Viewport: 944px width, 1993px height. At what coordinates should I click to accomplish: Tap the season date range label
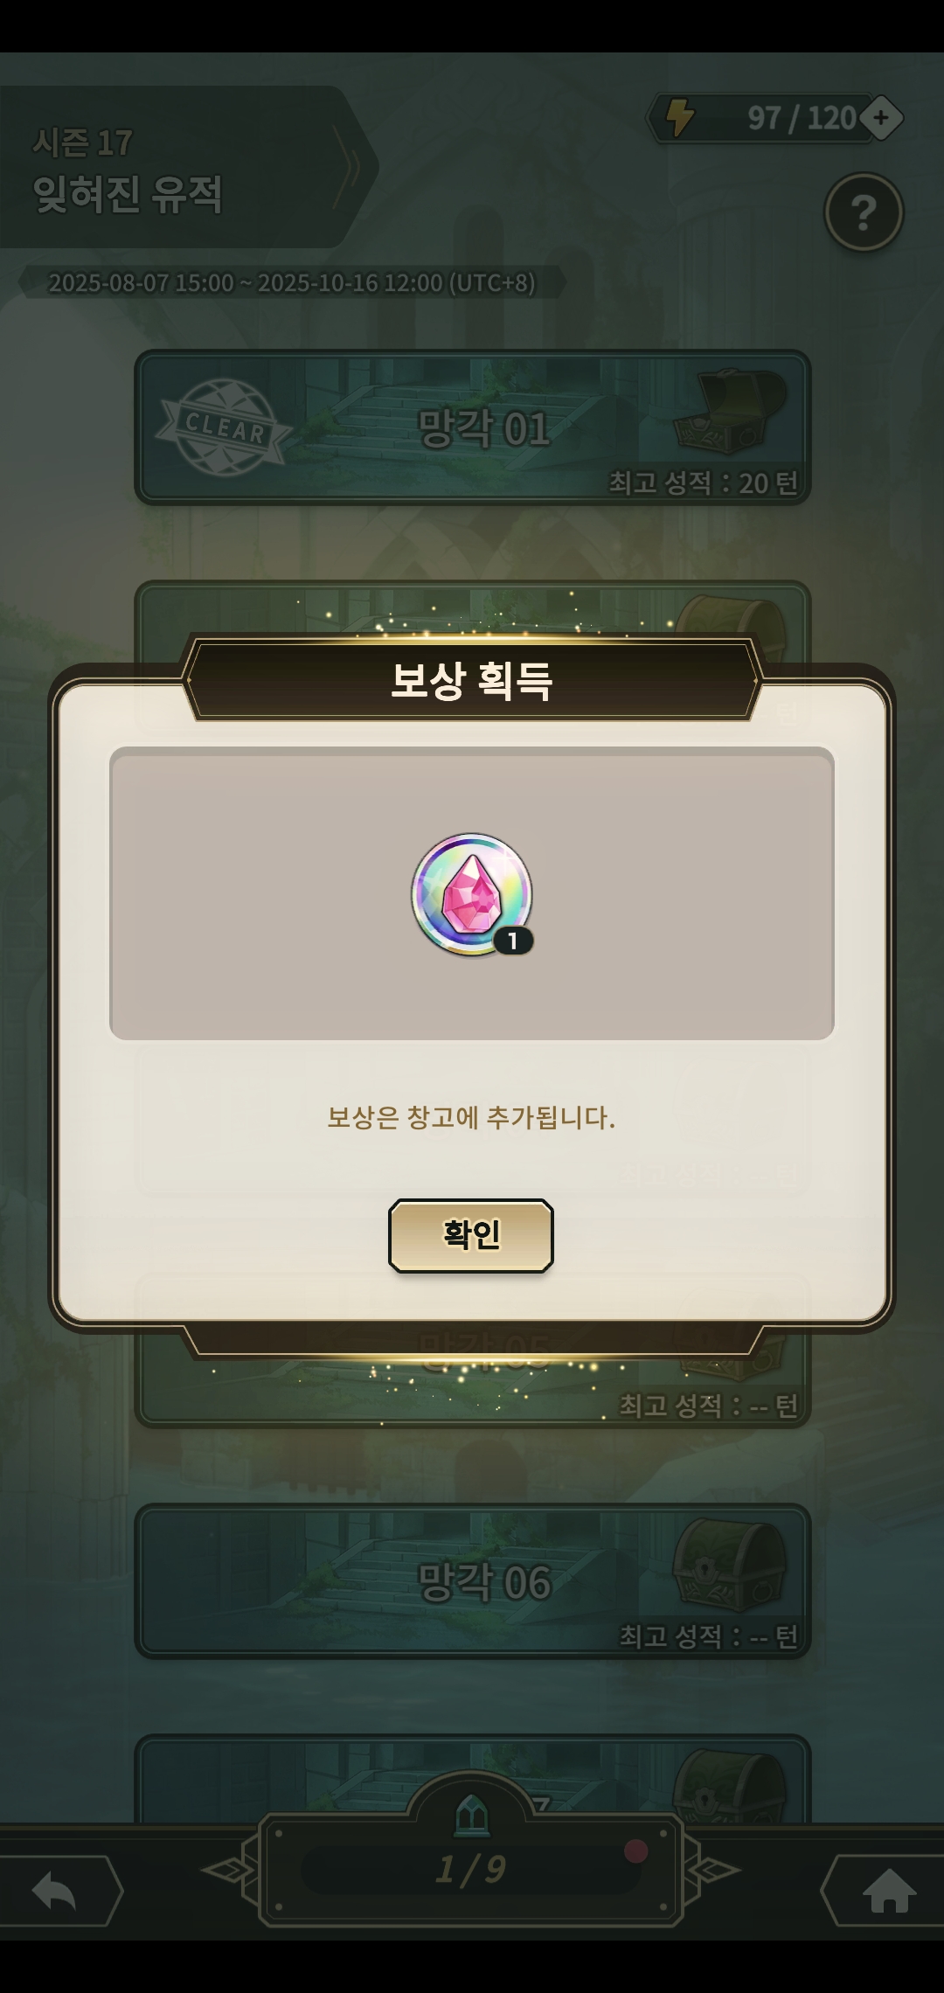click(x=292, y=283)
